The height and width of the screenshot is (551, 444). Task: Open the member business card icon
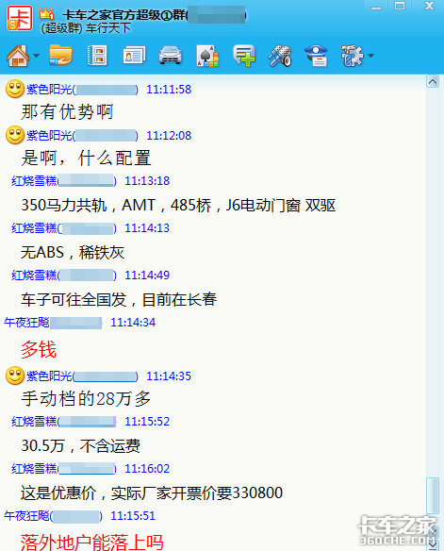click(x=134, y=55)
